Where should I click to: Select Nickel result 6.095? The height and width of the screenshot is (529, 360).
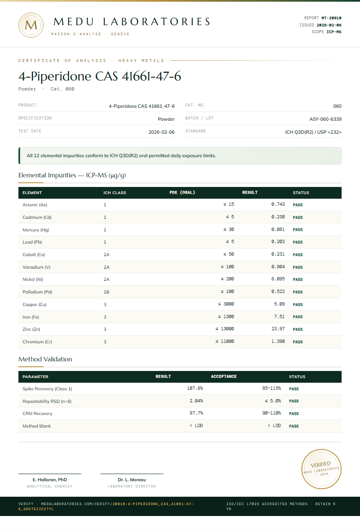(x=278, y=279)
